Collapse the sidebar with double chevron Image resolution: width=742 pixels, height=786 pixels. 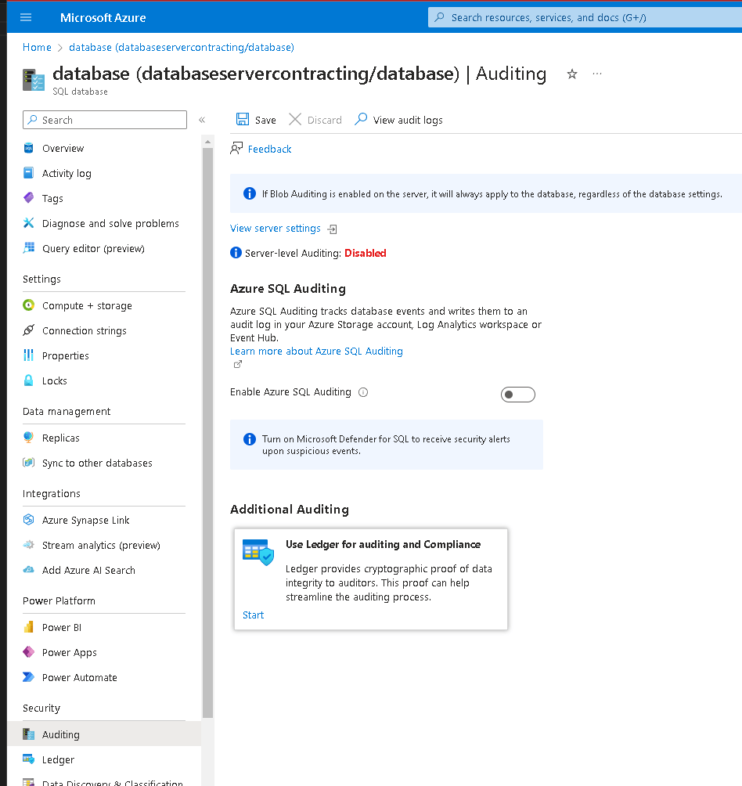pos(202,120)
